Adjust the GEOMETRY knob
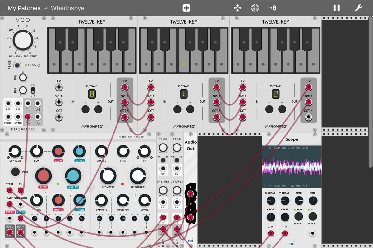This screenshot has width=373, height=248. [x=108, y=176]
